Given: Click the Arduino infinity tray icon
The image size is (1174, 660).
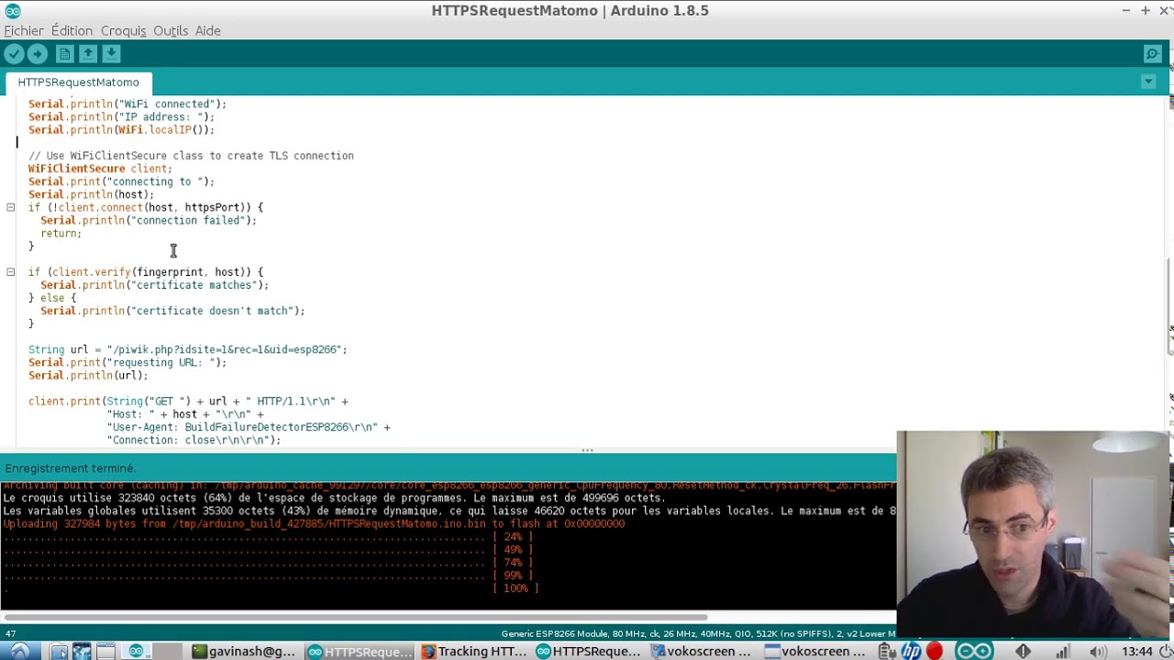Looking at the screenshot, I should pyautogui.click(x=974, y=651).
